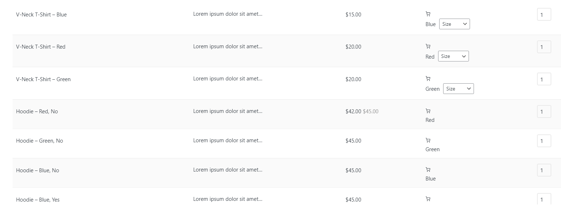Image resolution: width=561 pixels, height=213 pixels.
Task: Open the V-Neck T-Shirt – Blue product
Action: click(x=41, y=15)
